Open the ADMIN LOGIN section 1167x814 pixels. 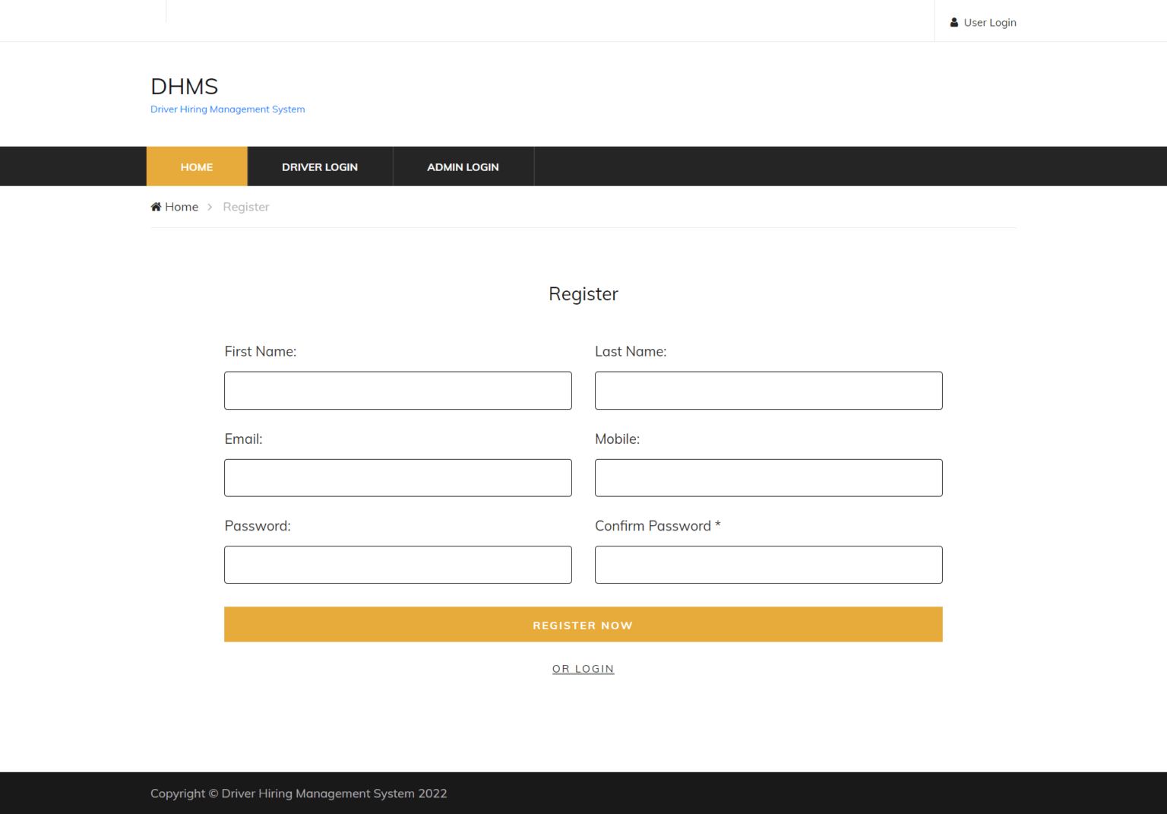463,166
